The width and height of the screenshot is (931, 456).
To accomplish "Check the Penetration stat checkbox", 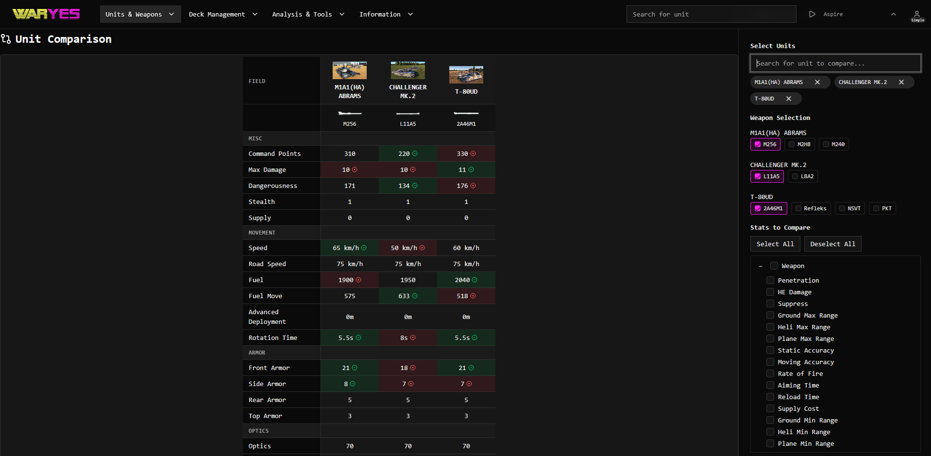I will (770, 280).
